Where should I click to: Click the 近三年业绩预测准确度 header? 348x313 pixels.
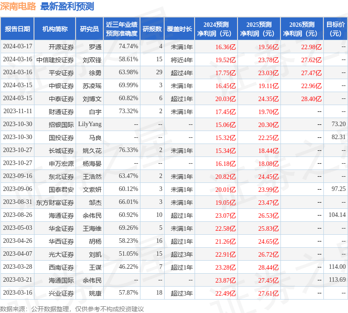click(122, 29)
